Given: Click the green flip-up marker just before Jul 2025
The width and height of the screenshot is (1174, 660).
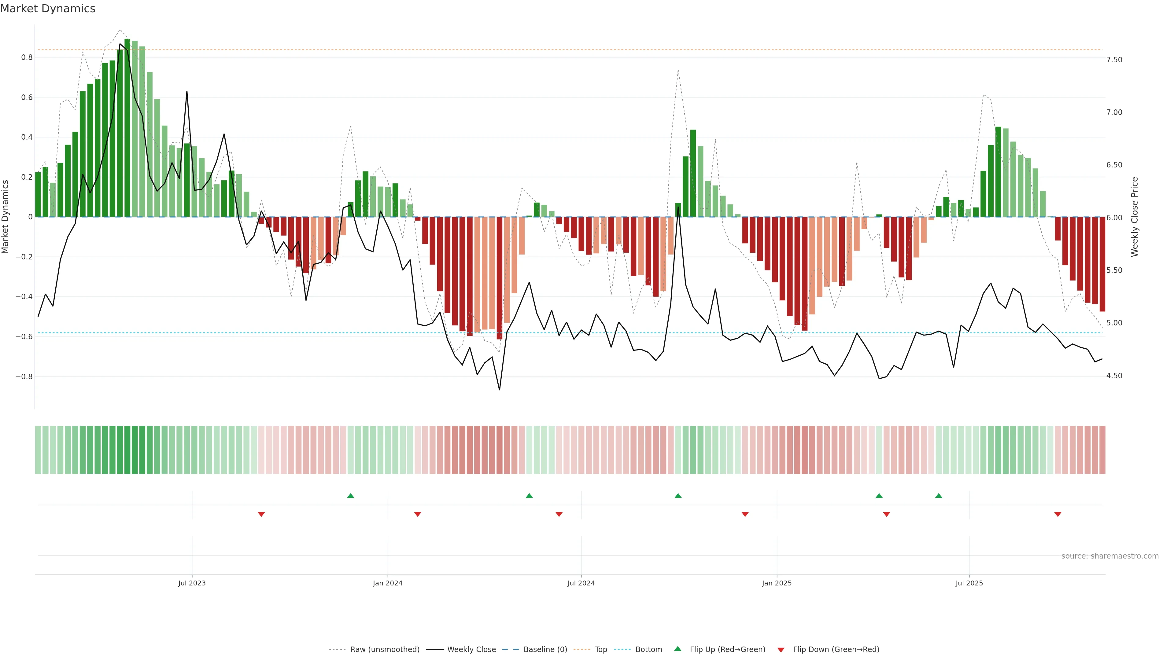Looking at the screenshot, I should pyautogui.click(x=938, y=496).
